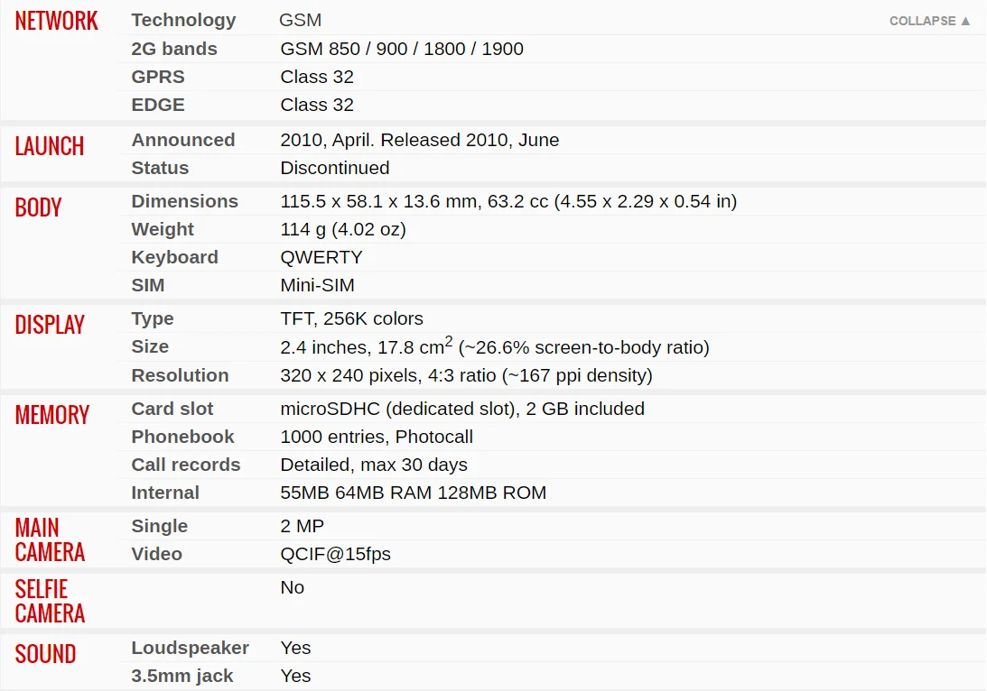Click the Call records label link

186,465
